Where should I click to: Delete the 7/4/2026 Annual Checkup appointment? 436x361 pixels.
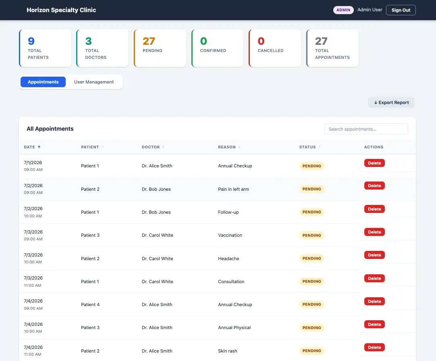point(374,301)
